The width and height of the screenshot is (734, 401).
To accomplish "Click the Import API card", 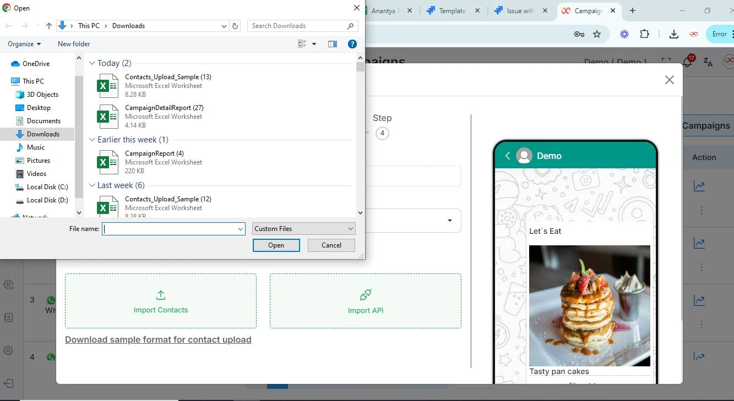I will [x=366, y=301].
